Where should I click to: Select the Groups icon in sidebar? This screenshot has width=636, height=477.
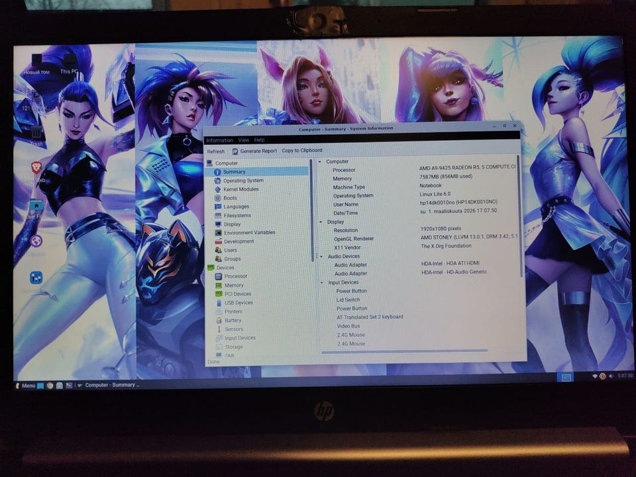pos(218,259)
